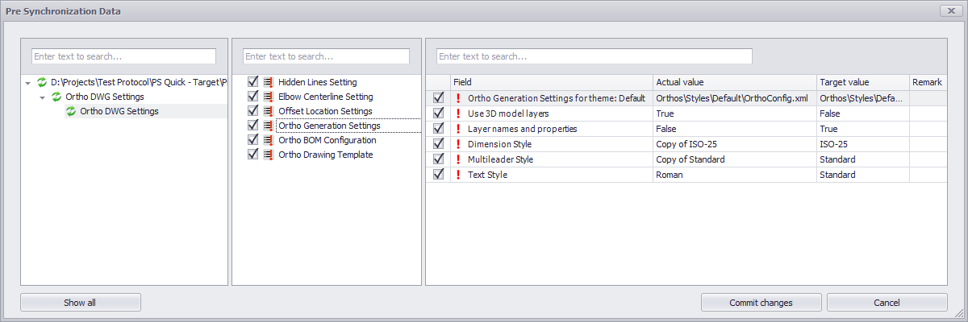The image size is (968, 322).
Task: Toggle the Ortho Generation Settings for theme checkbox
Action: tap(439, 98)
